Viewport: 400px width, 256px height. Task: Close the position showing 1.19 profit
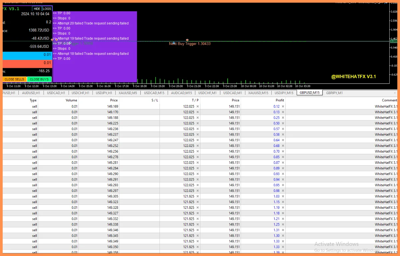click(x=283, y=207)
